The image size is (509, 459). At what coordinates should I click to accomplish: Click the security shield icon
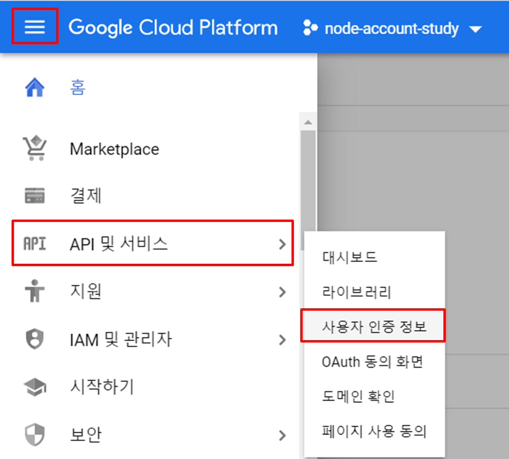click(x=35, y=434)
